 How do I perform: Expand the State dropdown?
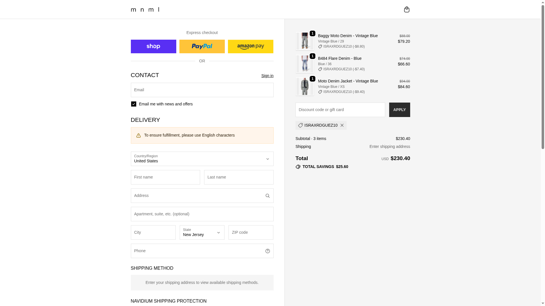[x=202, y=232]
